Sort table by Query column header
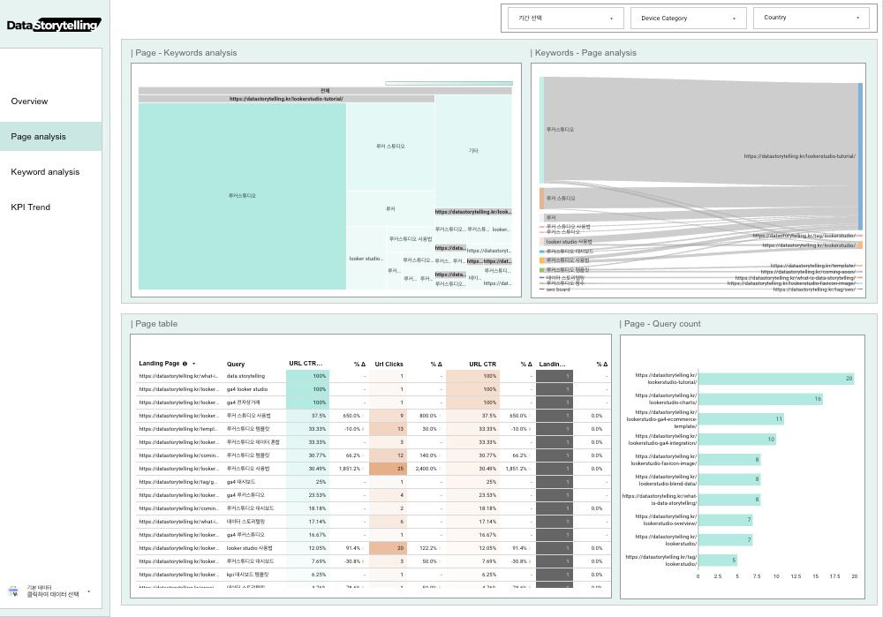Viewport: 883px width, 617px height. 236,365
